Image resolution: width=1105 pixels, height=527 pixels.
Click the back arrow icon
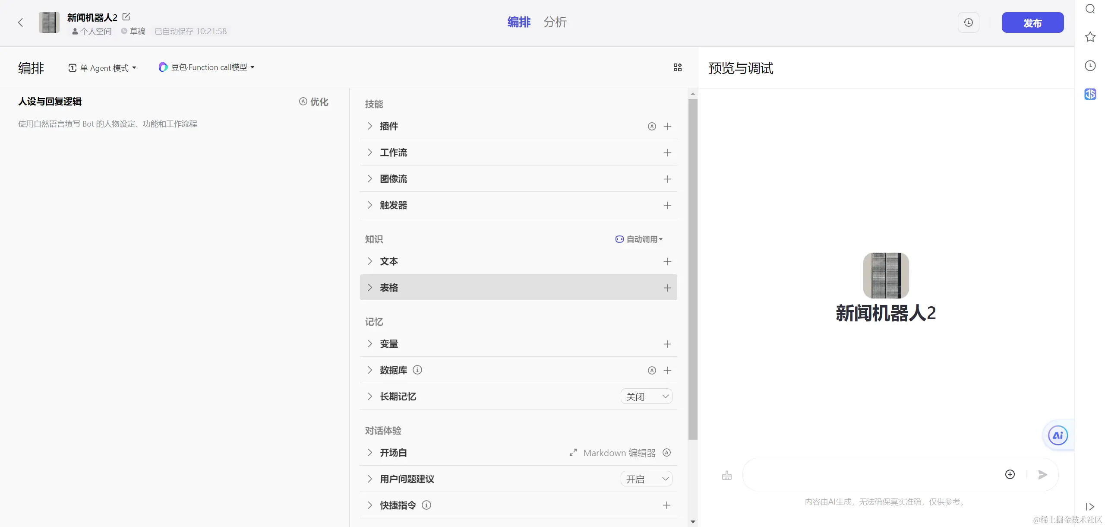(20, 22)
